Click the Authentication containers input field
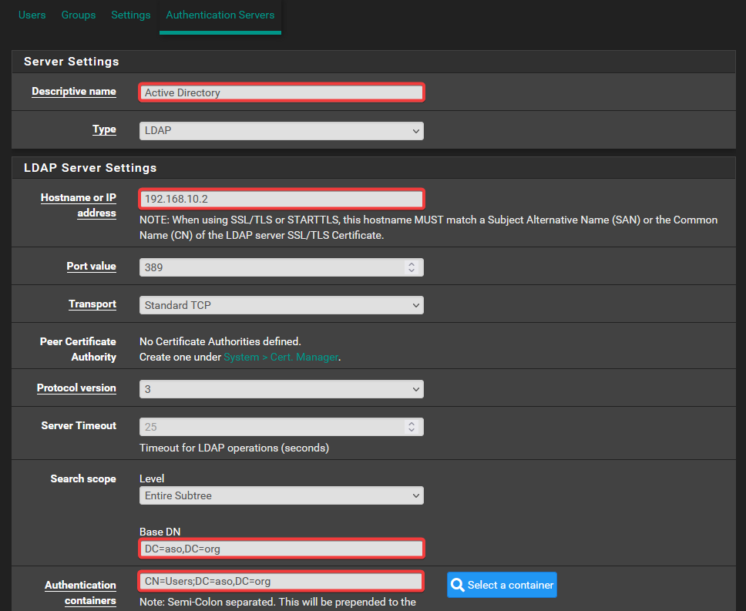This screenshot has width=746, height=611. 281,581
